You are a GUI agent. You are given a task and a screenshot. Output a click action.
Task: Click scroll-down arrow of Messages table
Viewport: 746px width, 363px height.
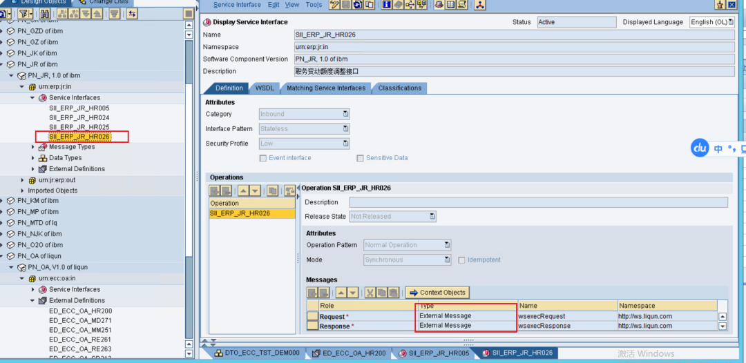723,326
